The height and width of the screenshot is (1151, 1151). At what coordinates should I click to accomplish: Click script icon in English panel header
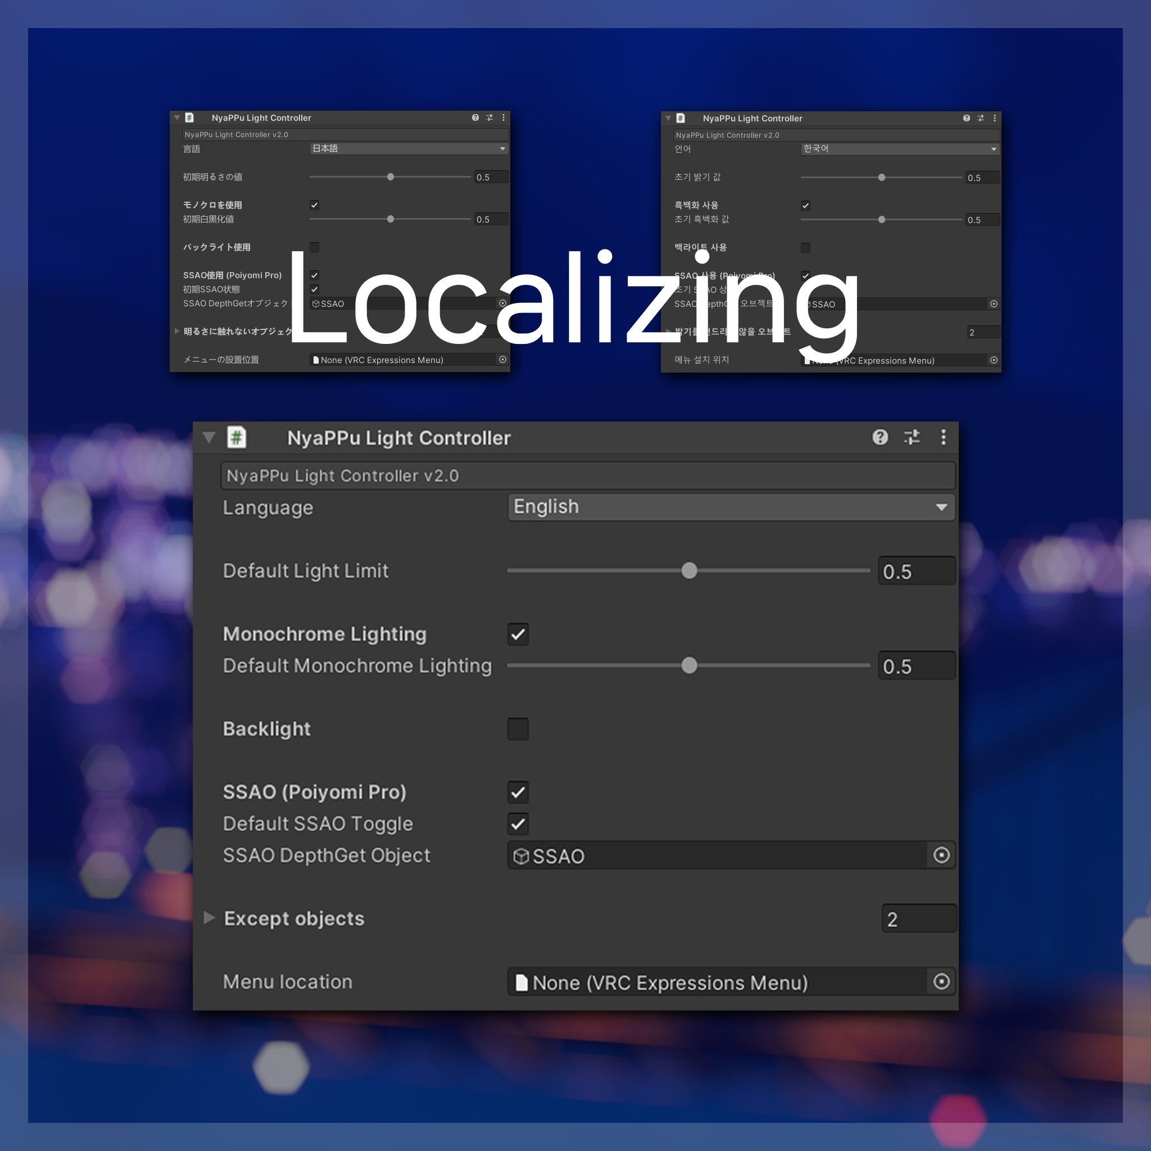237,437
